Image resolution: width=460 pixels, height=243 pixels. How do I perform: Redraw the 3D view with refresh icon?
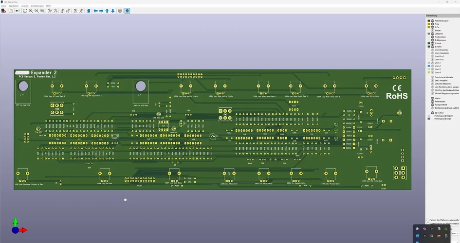pos(25,11)
